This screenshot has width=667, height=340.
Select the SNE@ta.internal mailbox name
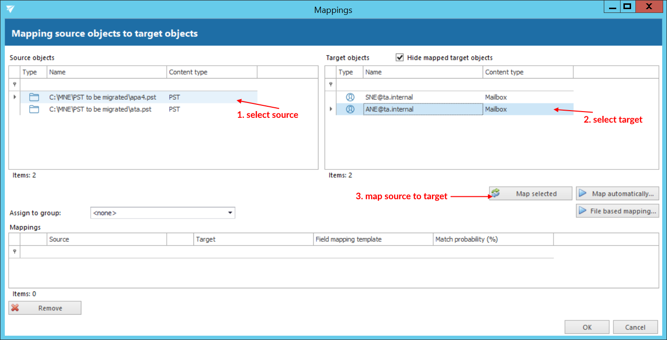click(x=389, y=97)
